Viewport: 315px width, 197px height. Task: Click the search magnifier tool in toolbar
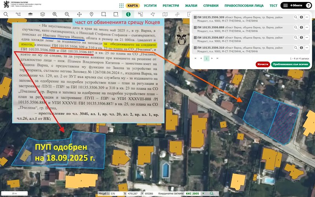[6, 14]
